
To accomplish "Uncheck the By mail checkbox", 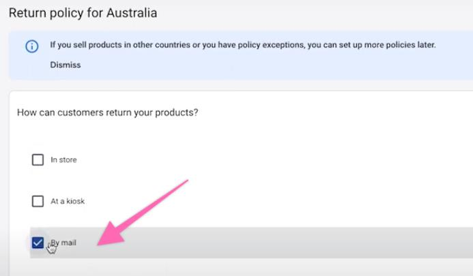I will (38, 243).
